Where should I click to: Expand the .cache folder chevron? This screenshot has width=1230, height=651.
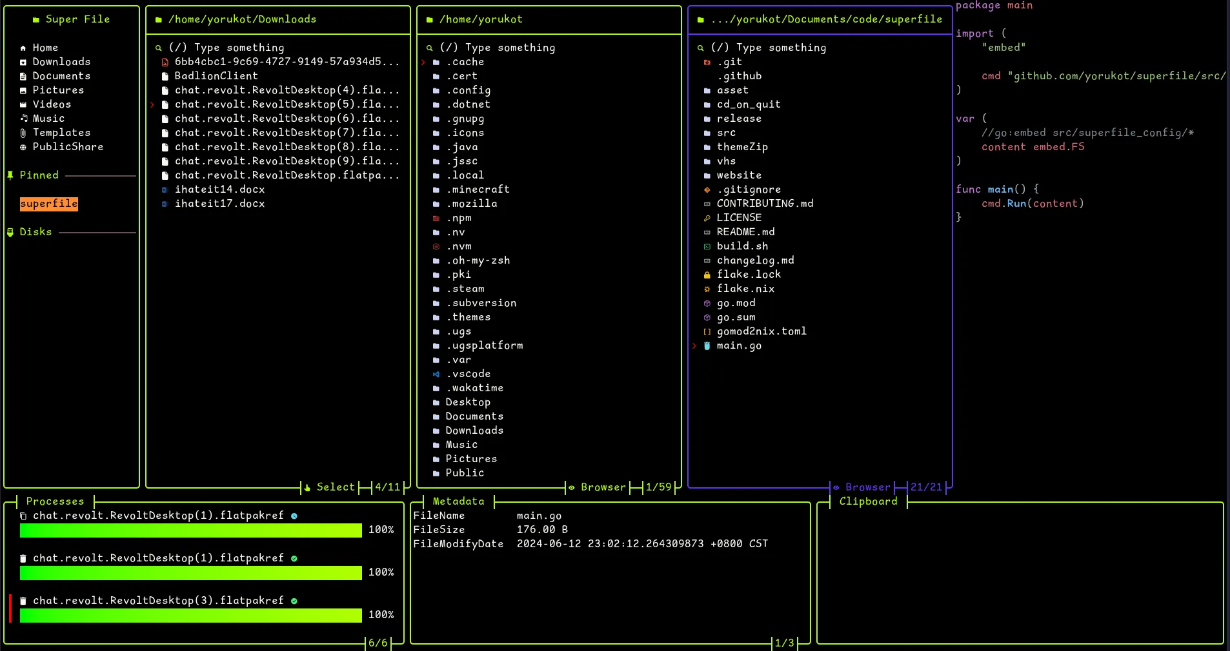[x=424, y=62]
